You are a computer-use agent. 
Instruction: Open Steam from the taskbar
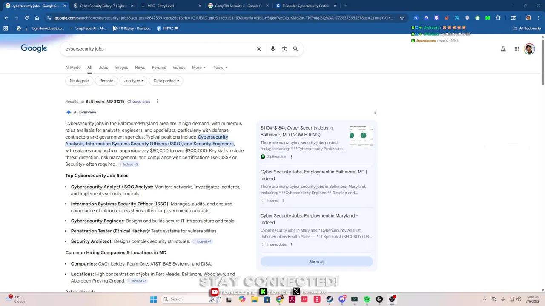point(330,299)
